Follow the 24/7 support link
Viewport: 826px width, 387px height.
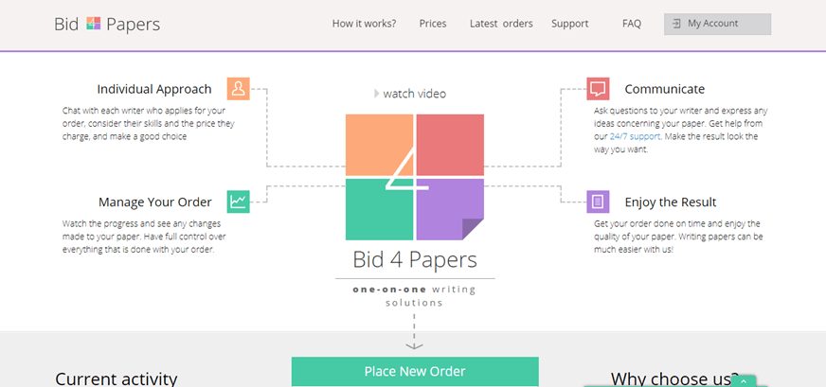point(635,136)
